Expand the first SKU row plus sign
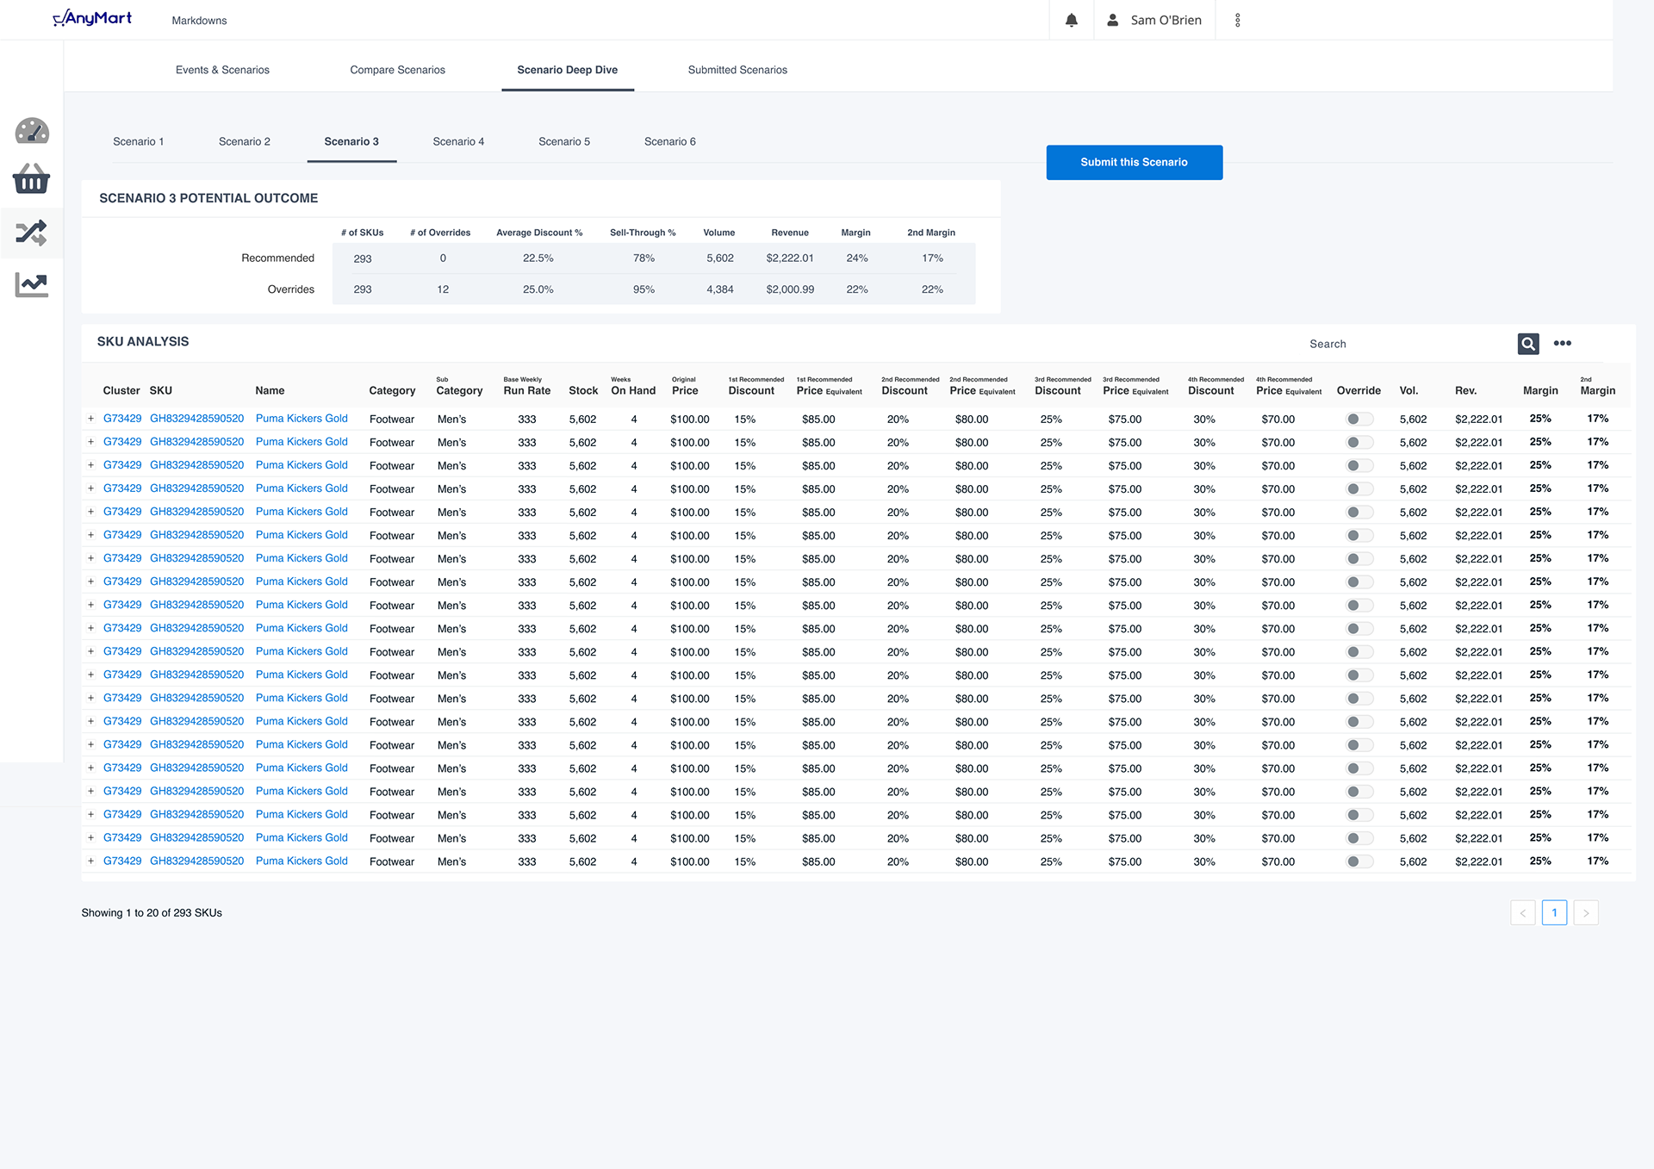Screen dimensions: 1654x1169 90,419
